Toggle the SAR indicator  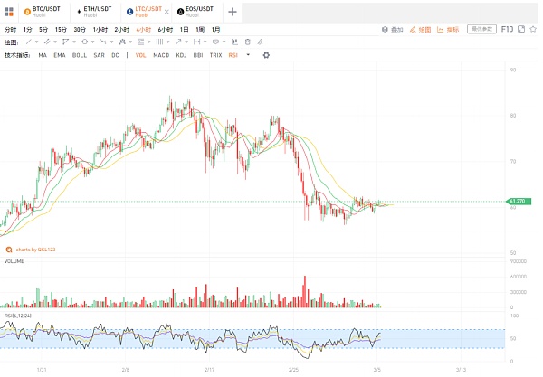tap(99, 55)
